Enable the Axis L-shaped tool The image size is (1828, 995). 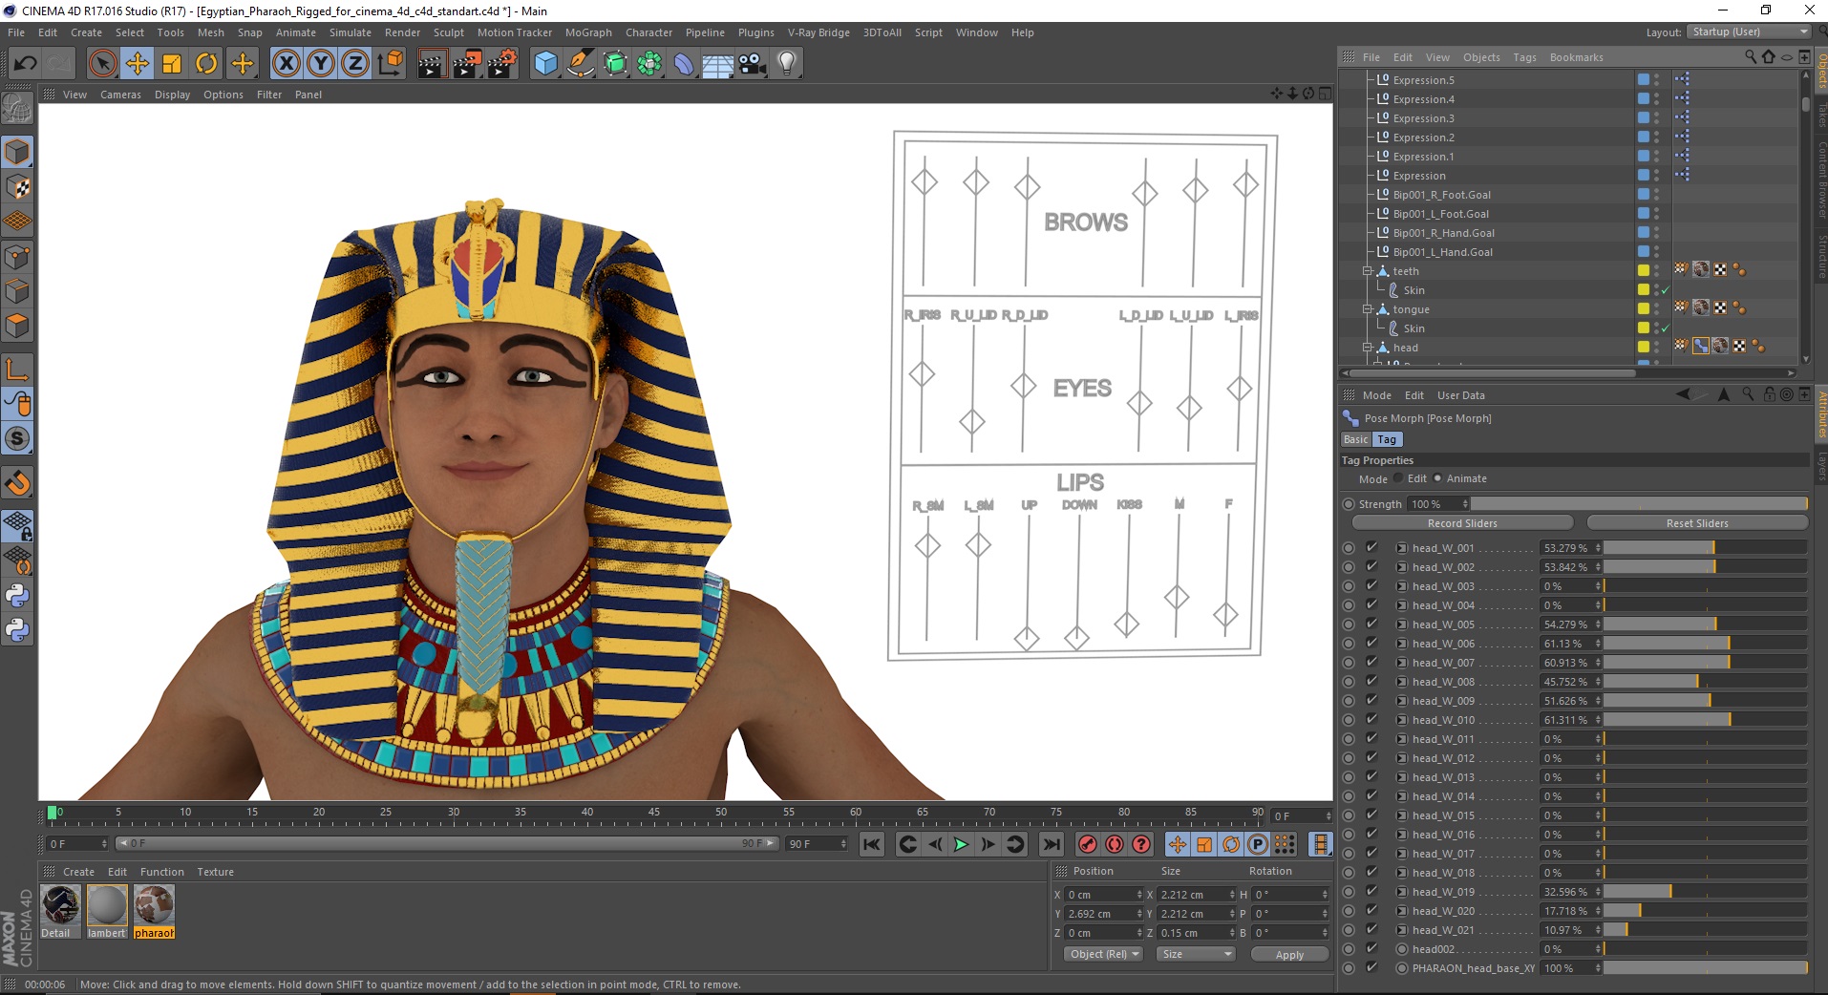click(17, 369)
